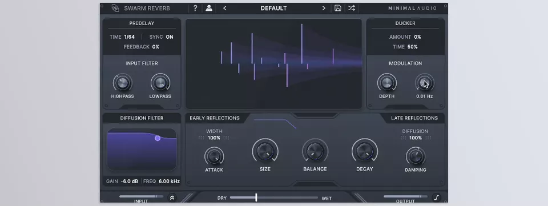548x206 pixels.
Task: Click the FEEDBACK 0% value
Action: pos(156,47)
